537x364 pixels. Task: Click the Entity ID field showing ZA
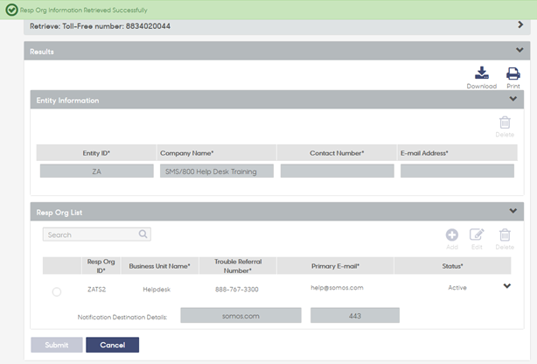point(96,171)
